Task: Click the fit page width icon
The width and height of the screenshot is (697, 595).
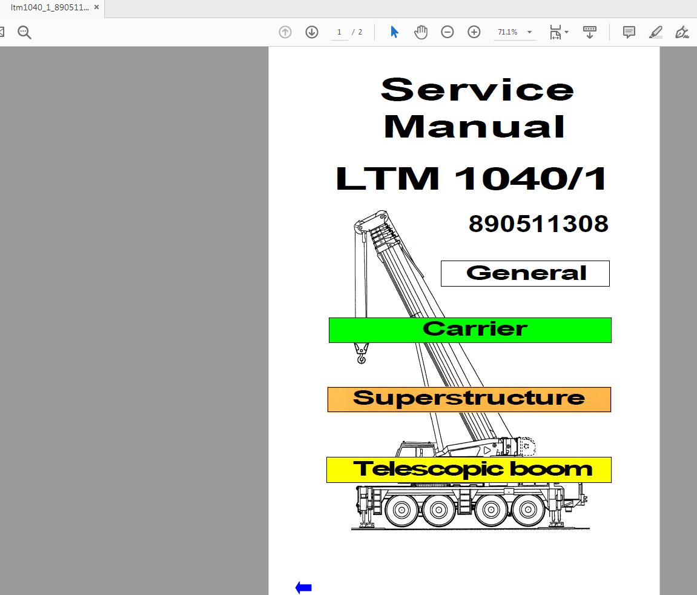Action: pyautogui.click(x=555, y=32)
